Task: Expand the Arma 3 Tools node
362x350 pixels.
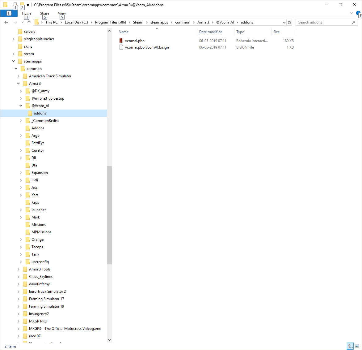Action: pos(19,269)
